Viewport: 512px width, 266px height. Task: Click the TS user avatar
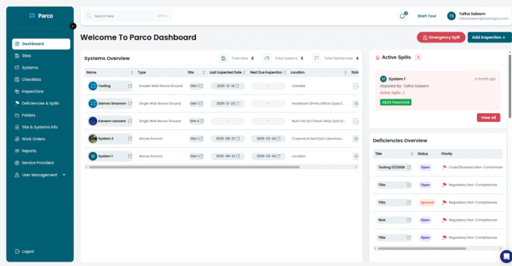click(x=451, y=16)
